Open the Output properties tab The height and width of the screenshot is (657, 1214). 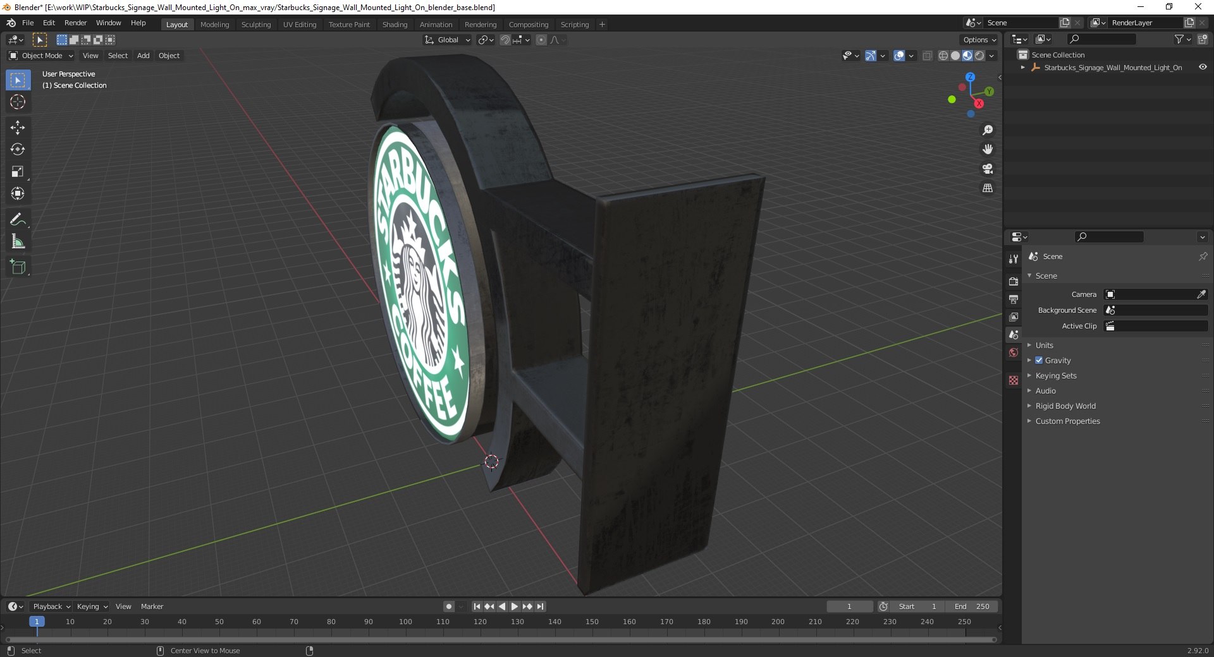click(1014, 299)
